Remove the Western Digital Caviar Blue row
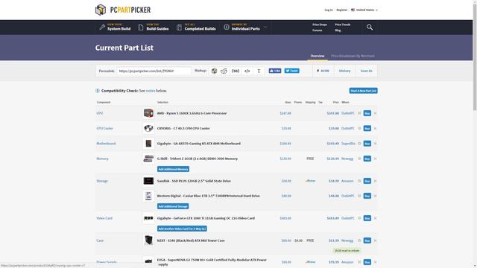The image size is (477, 268). pyautogui.click(x=375, y=196)
